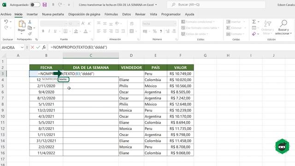Toggle center horizontal alignment button
295x166 pixels.
coord(105,31)
